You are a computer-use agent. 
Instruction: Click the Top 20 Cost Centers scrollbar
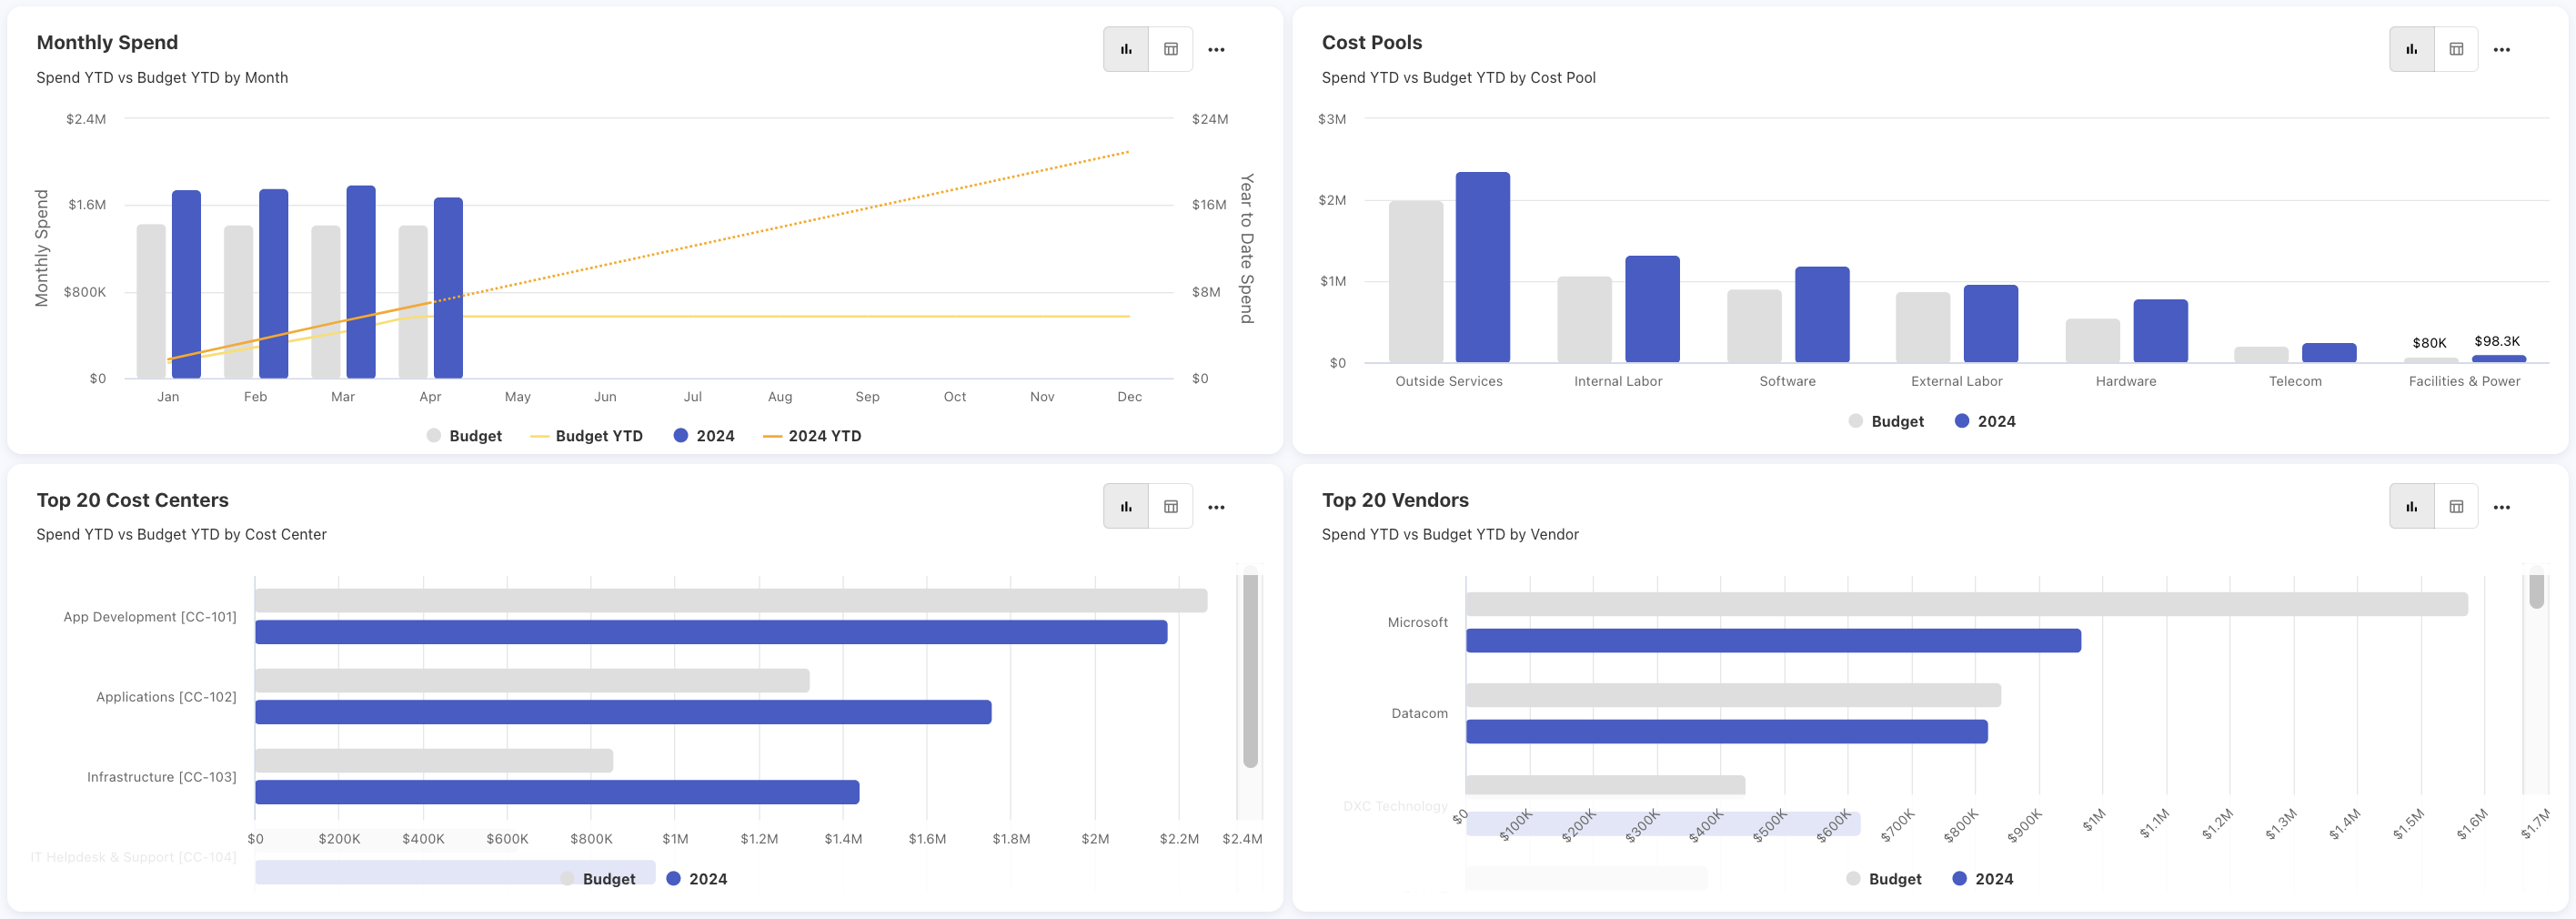click(1250, 670)
